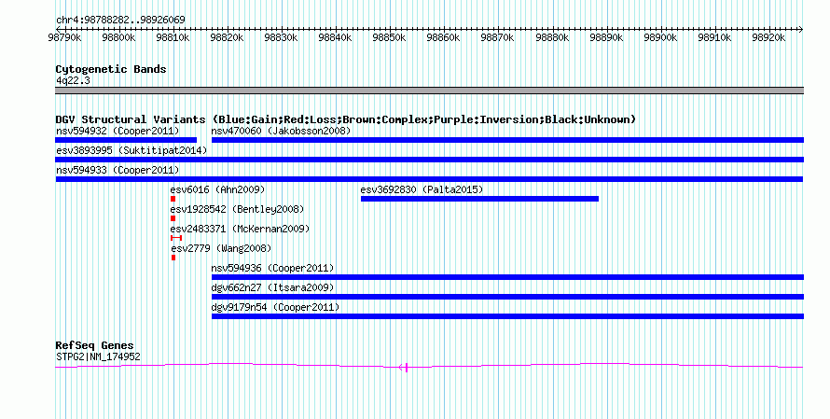Image resolution: width=830 pixels, height=419 pixels.
Task: Select the 4q22.3 band label
Action: tap(73, 80)
